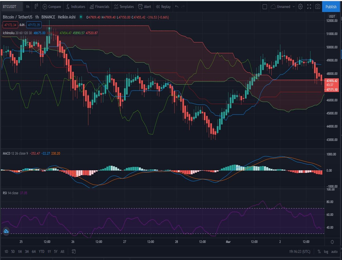Click the Compare symbol plus icon
Screen dimensions: 342x260
(x=45, y=7)
